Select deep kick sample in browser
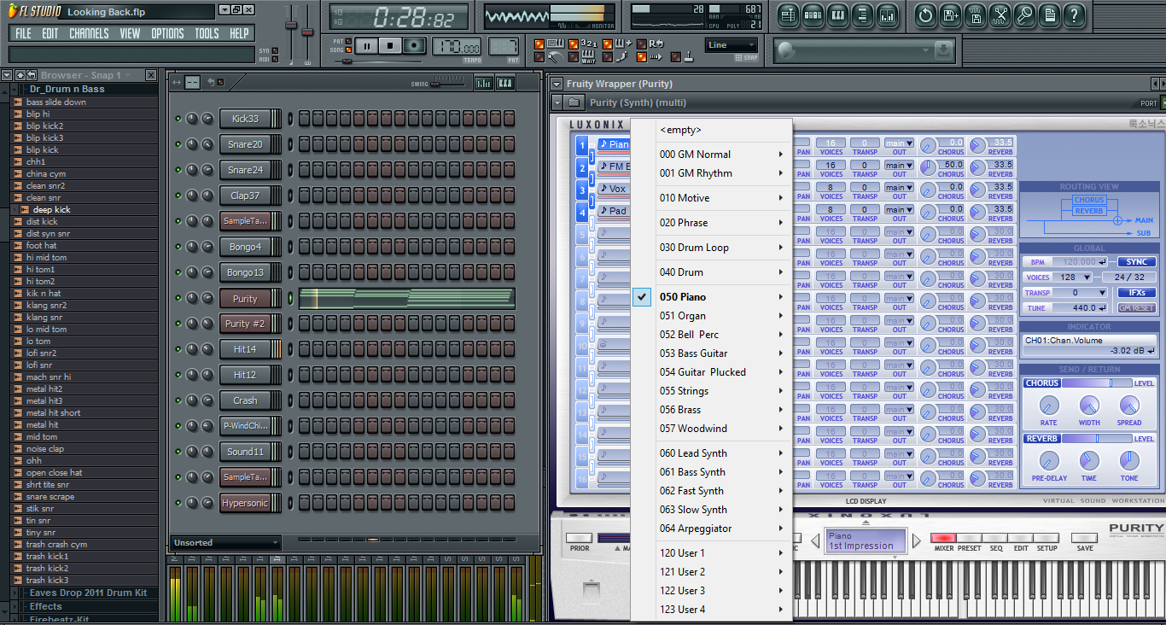1166x625 pixels. point(51,209)
